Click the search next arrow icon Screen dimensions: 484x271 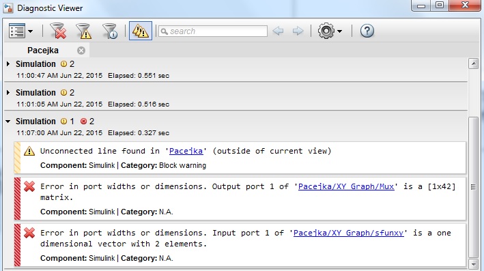coord(298,31)
